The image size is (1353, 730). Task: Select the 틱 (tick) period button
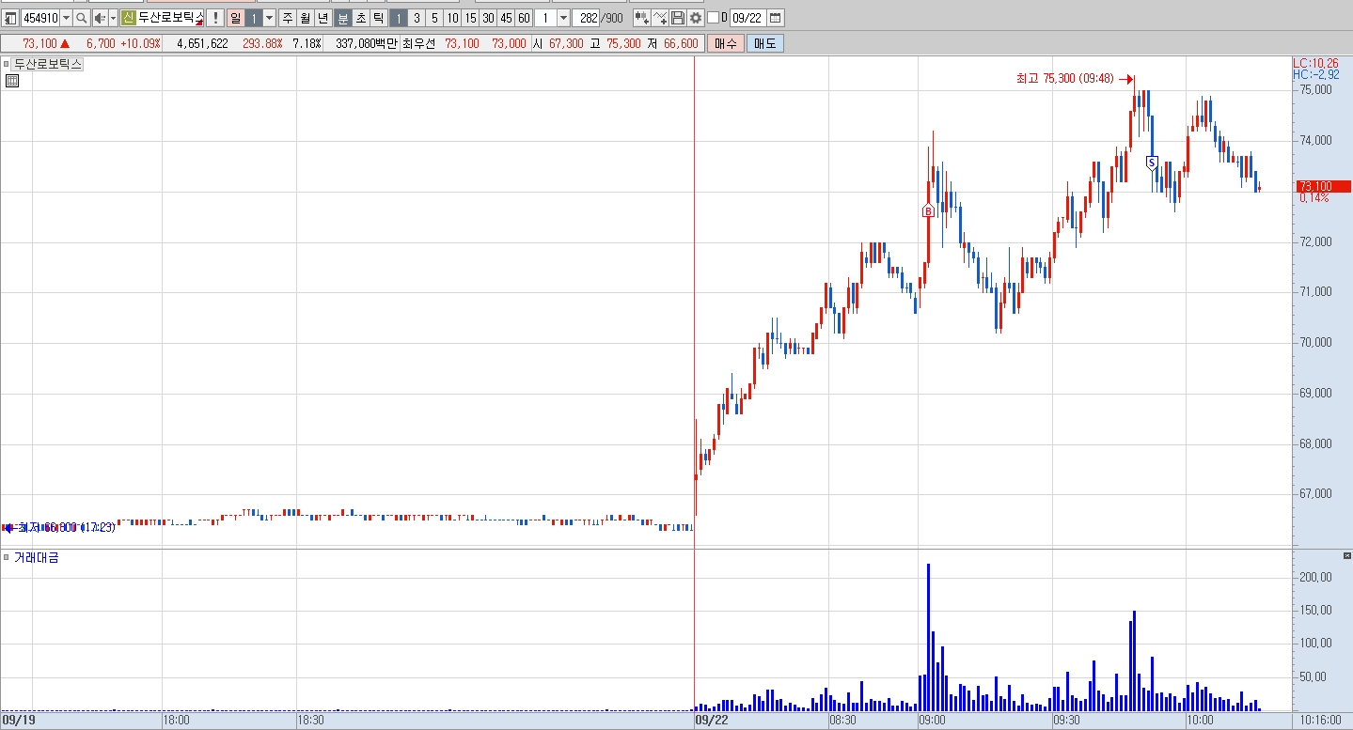(379, 18)
